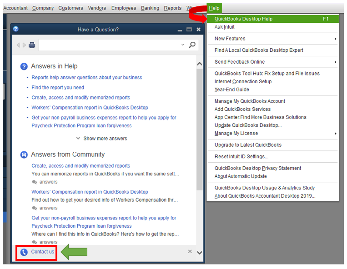Viewport: 347px width, 269px height.
Task: Open Workers' Compensation link under Answers in Help
Action: pos(90,108)
